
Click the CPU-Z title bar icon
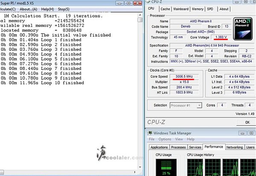point(148,2)
